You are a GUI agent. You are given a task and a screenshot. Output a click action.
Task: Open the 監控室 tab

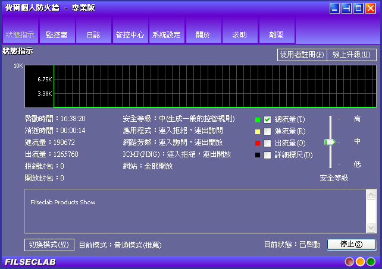click(x=57, y=34)
